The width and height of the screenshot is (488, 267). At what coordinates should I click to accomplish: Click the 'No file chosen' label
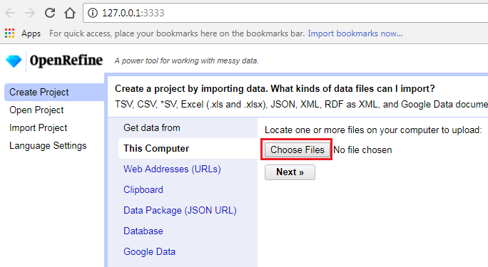[x=362, y=150]
